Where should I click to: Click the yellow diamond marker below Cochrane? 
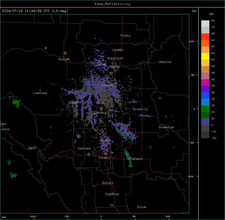[x=89, y=154]
